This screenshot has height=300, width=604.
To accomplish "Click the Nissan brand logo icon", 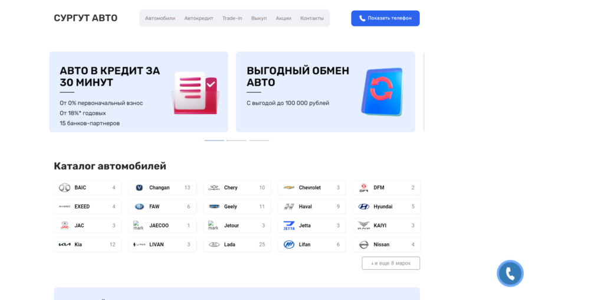I will coord(363,244).
